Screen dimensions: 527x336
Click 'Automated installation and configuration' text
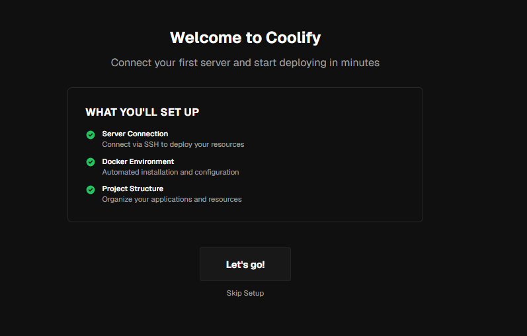[x=171, y=172]
